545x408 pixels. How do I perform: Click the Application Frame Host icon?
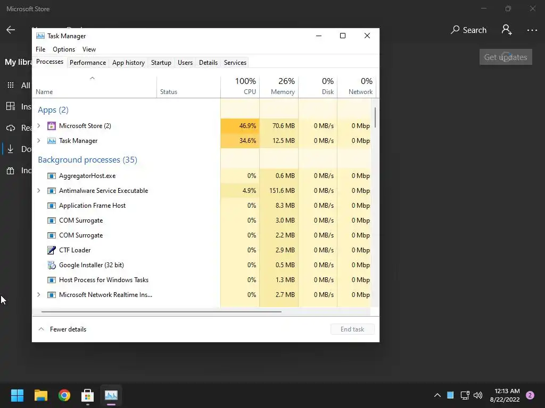pyautogui.click(x=52, y=206)
